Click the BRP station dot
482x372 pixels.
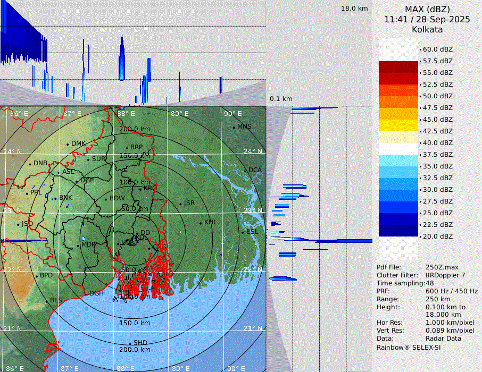point(127,148)
